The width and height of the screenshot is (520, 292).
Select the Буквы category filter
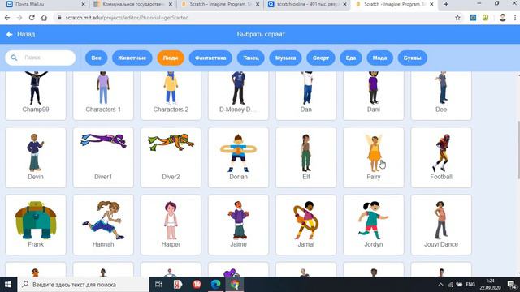[412, 58]
